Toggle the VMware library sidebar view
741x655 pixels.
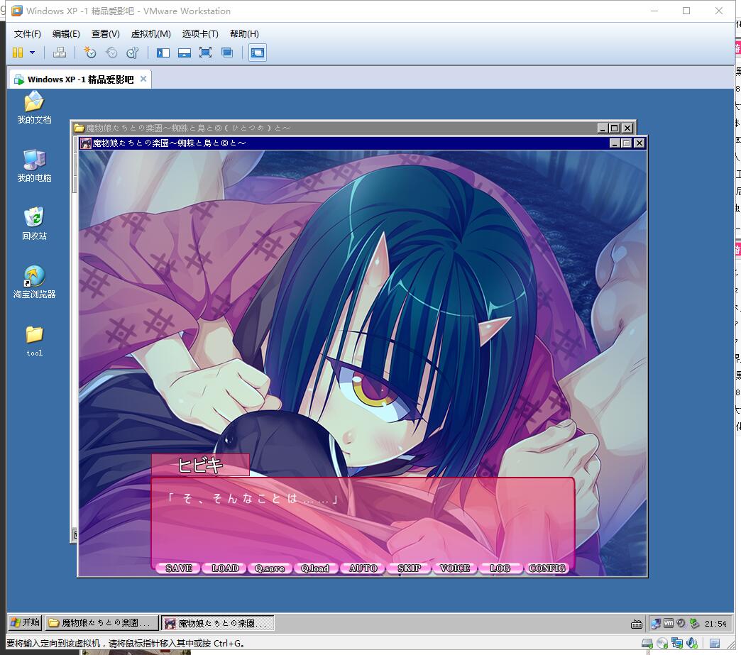click(x=163, y=53)
